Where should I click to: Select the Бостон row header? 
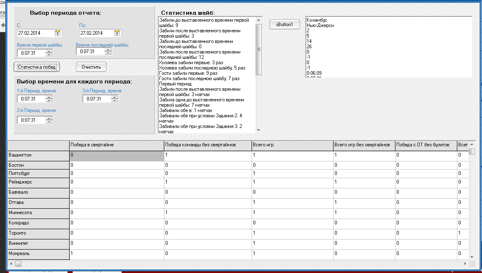coord(39,165)
